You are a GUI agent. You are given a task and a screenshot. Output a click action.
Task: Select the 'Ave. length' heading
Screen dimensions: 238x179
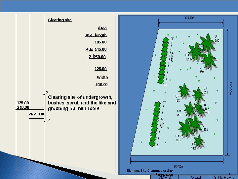(96, 35)
